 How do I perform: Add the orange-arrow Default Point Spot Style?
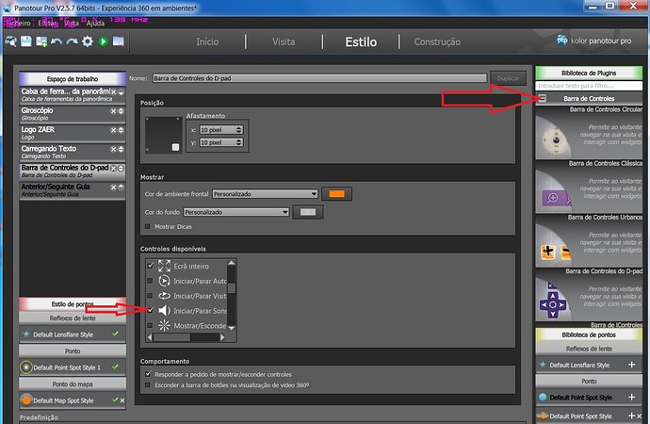pos(631,416)
